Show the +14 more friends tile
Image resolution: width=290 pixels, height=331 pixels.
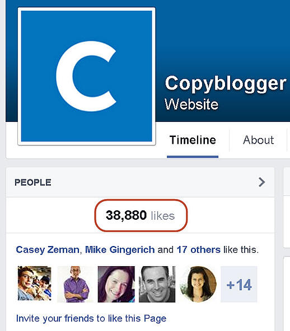[x=239, y=284]
